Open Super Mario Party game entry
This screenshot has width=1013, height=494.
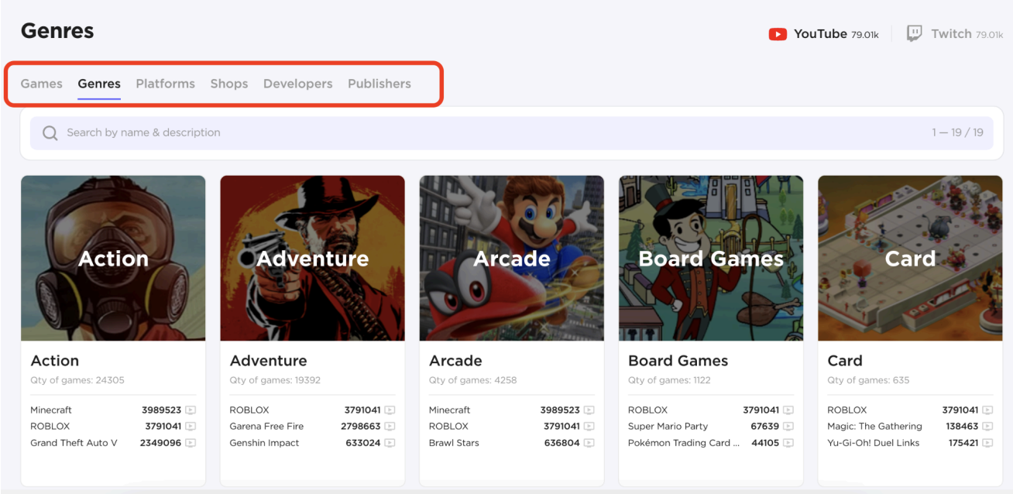coord(668,427)
